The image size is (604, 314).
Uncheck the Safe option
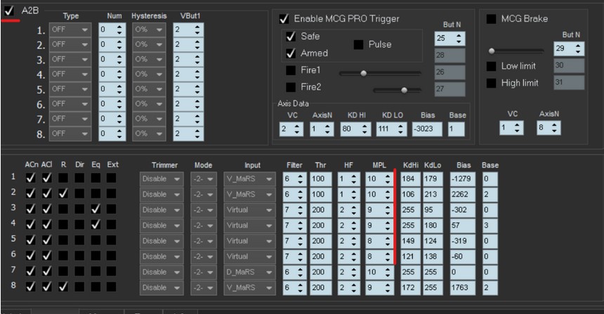pyautogui.click(x=291, y=36)
